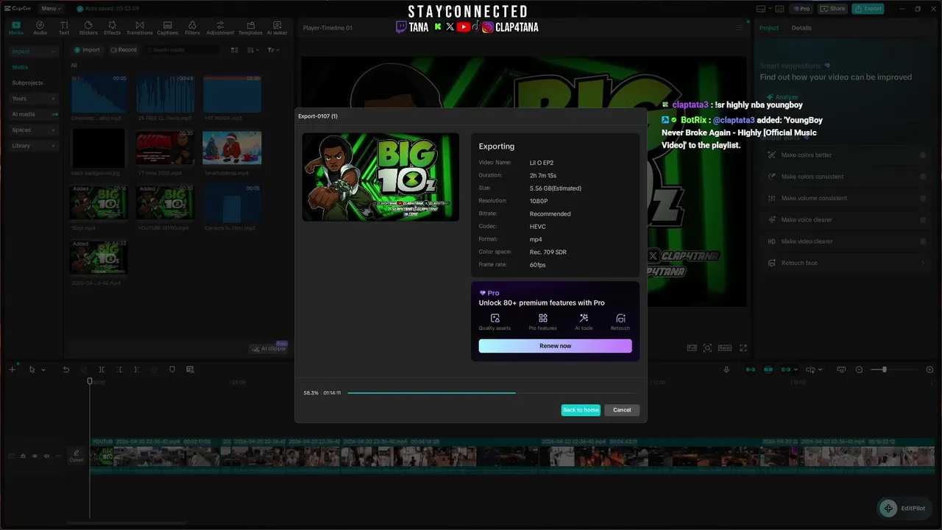Hide the video track with eye icon
Screen dimensions: 942x530
35,456
